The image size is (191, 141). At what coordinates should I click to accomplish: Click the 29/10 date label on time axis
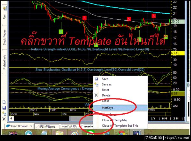point(34,110)
